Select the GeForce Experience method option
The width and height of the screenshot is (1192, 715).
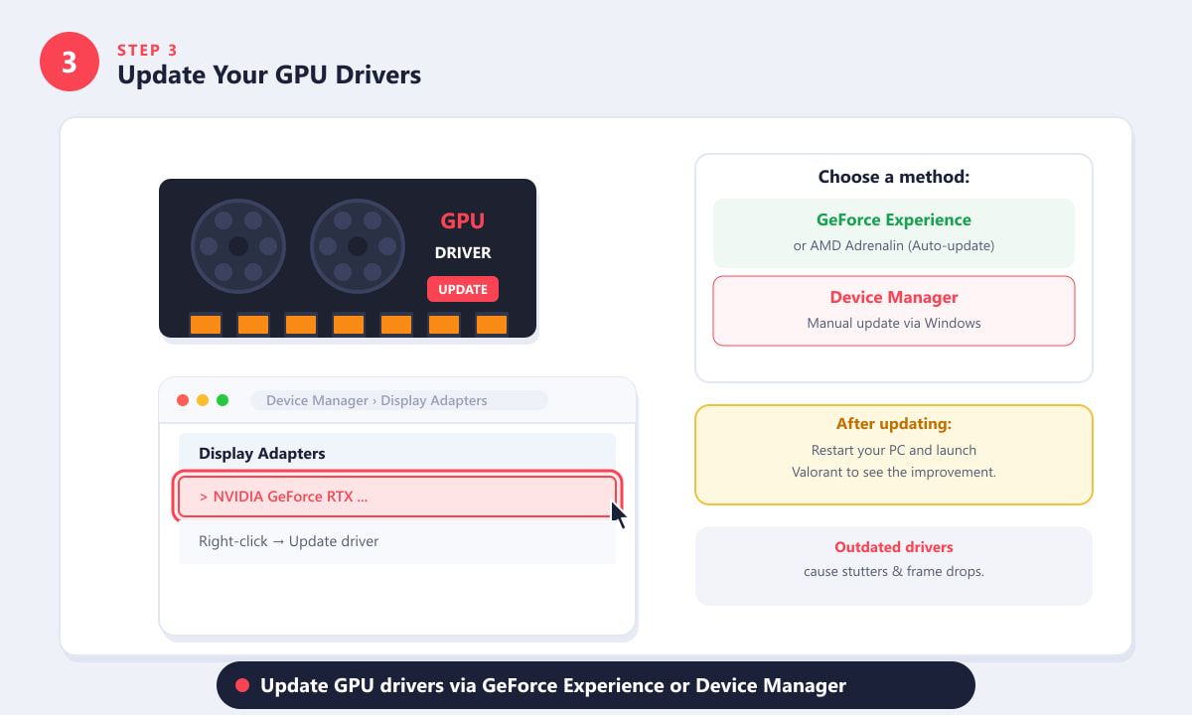click(x=894, y=232)
